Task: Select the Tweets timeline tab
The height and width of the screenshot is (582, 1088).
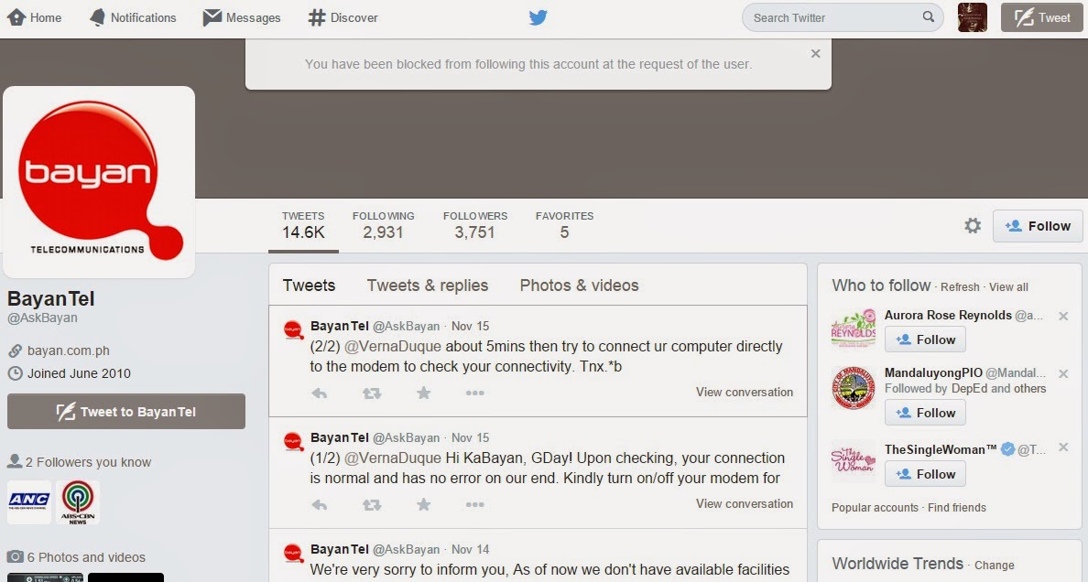Action: (x=309, y=286)
